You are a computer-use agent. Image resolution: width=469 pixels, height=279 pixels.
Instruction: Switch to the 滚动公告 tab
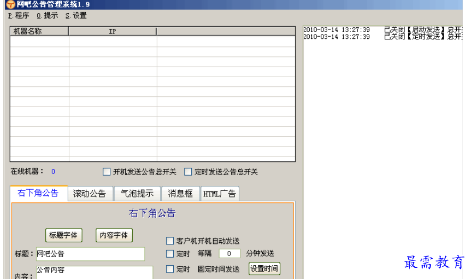(x=90, y=194)
